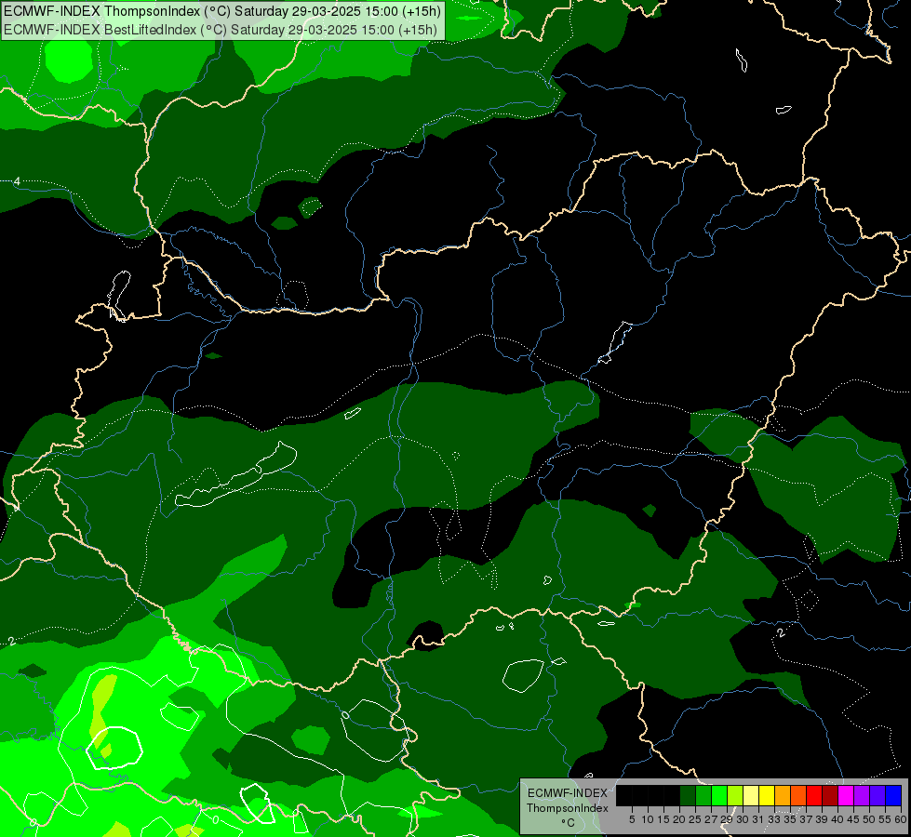Click the legend tick value 15

[x=663, y=819]
